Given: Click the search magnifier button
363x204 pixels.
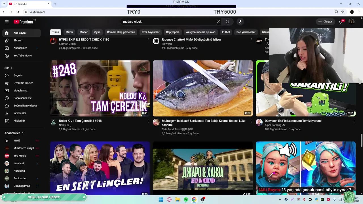Looking at the screenshot, I should (227, 22).
